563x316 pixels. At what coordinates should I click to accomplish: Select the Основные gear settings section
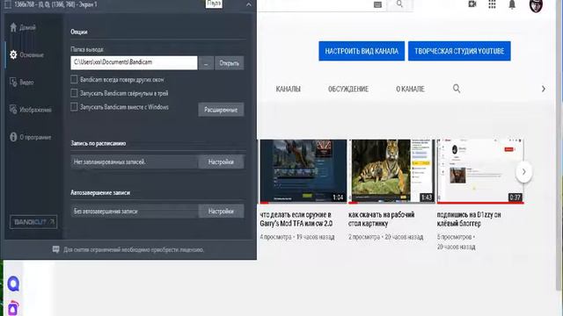27,54
